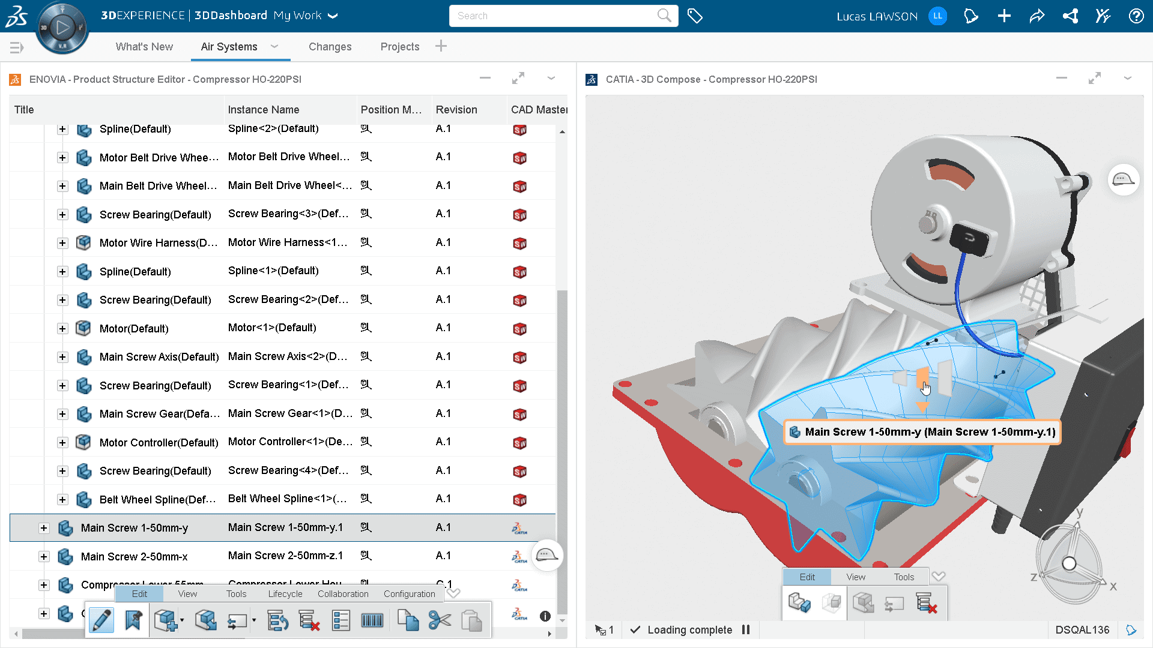Select the Configuration panel button
The image size is (1153, 648).
(410, 593)
